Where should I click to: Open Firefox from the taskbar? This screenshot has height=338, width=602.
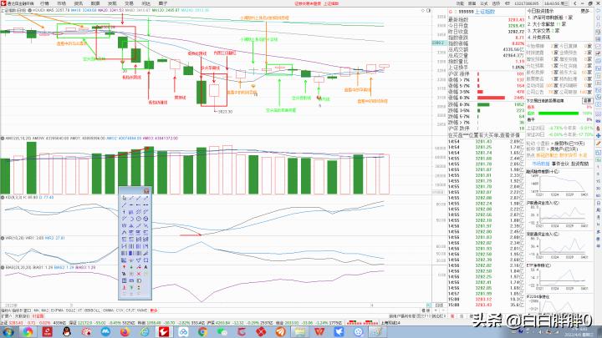[125, 331]
